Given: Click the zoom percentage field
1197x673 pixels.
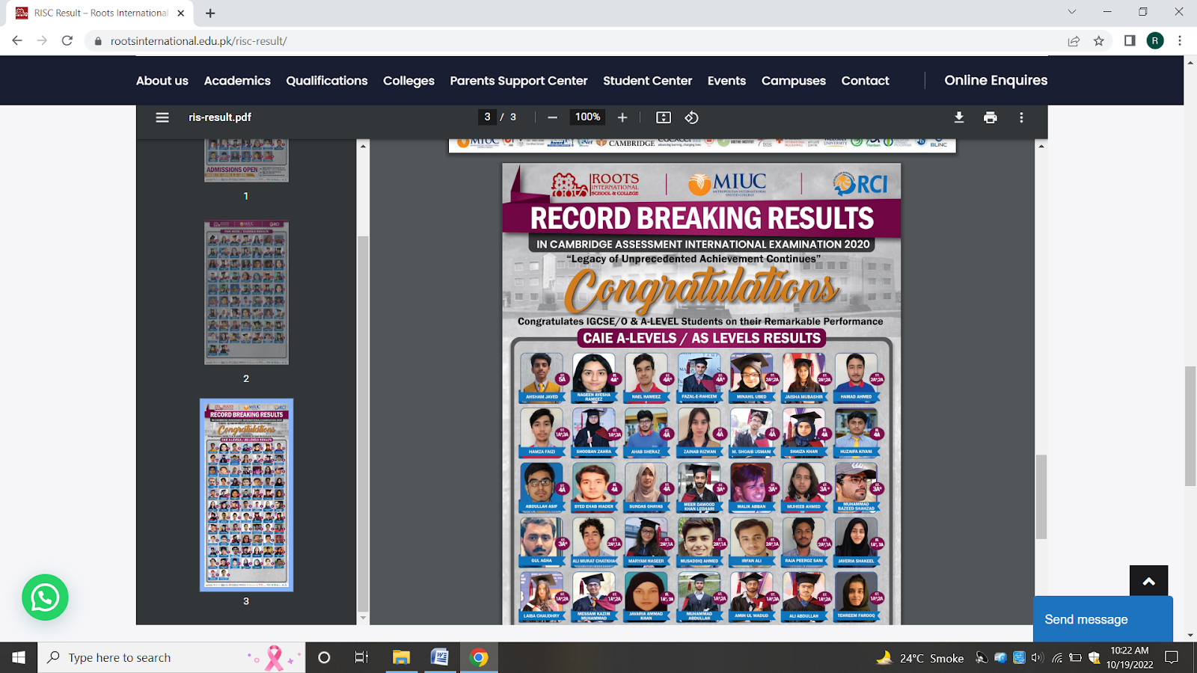Looking at the screenshot, I should click(588, 117).
